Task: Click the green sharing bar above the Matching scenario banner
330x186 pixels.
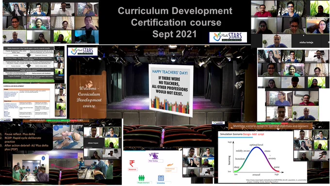Action: pyautogui.click(x=269, y=123)
